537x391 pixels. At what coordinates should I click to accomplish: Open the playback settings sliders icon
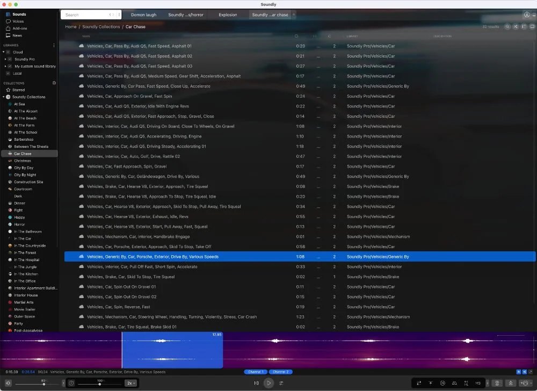(281, 383)
